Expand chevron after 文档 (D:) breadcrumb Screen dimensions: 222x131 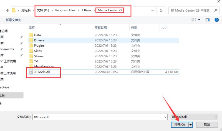click(52, 10)
